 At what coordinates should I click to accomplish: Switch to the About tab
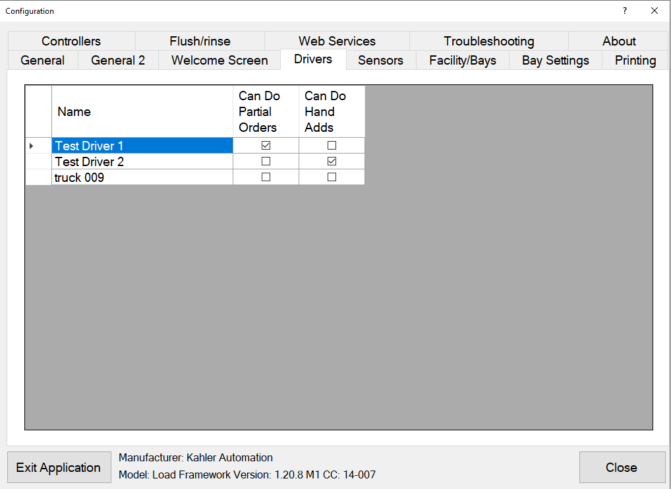[x=619, y=41]
